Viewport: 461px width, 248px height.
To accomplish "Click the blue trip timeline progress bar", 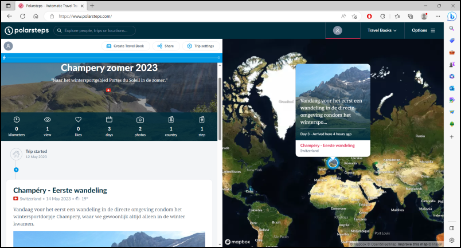I will [x=112, y=58].
